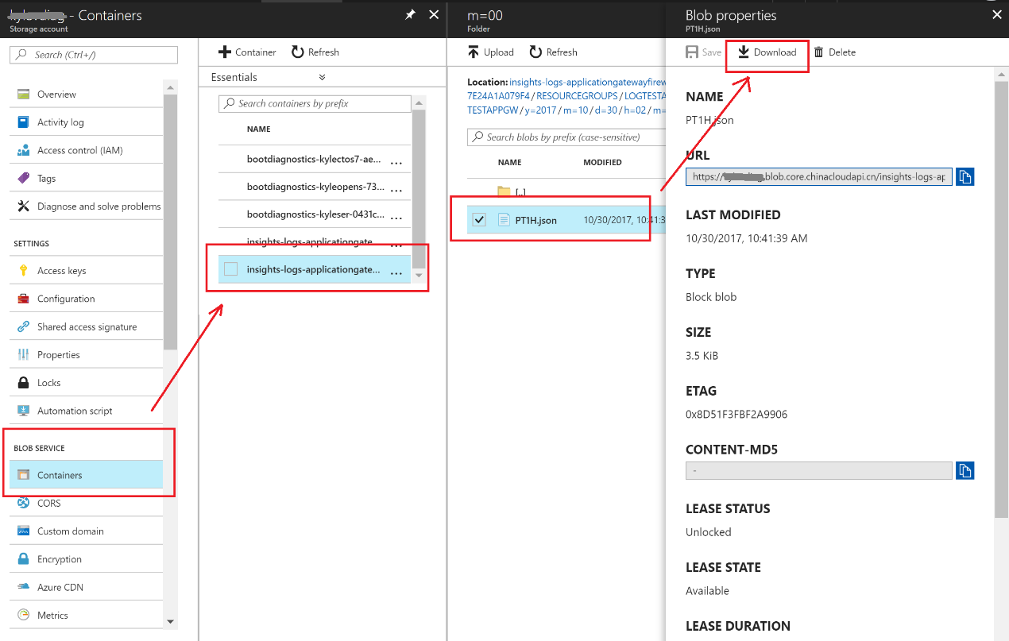Pin the Containers blade with pin icon
This screenshot has height=641, width=1009.
410,15
